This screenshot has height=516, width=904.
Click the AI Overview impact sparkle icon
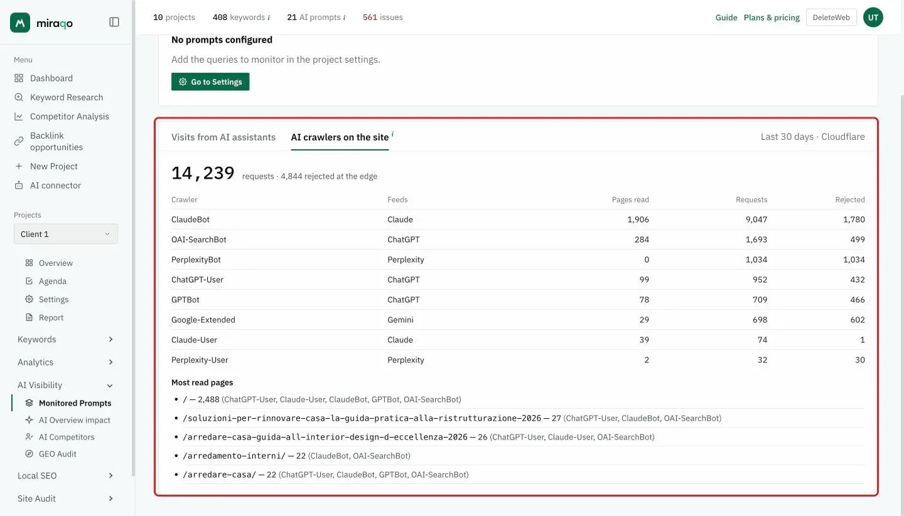click(29, 420)
